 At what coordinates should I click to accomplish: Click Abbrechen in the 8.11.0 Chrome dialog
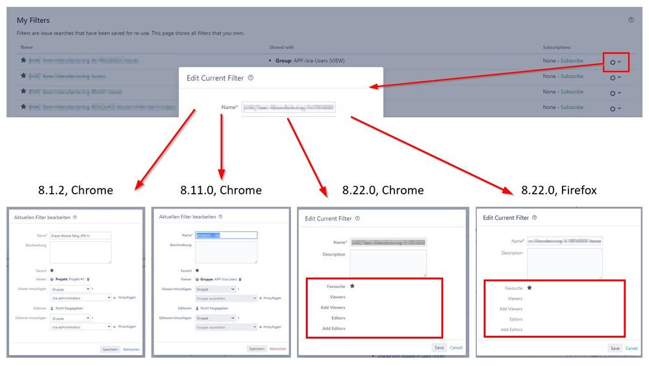(x=278, y=348)
